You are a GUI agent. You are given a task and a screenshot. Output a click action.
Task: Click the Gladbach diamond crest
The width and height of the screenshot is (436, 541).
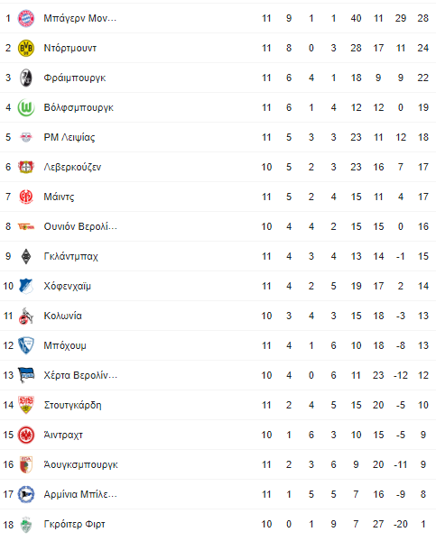[x=26, y=256]
